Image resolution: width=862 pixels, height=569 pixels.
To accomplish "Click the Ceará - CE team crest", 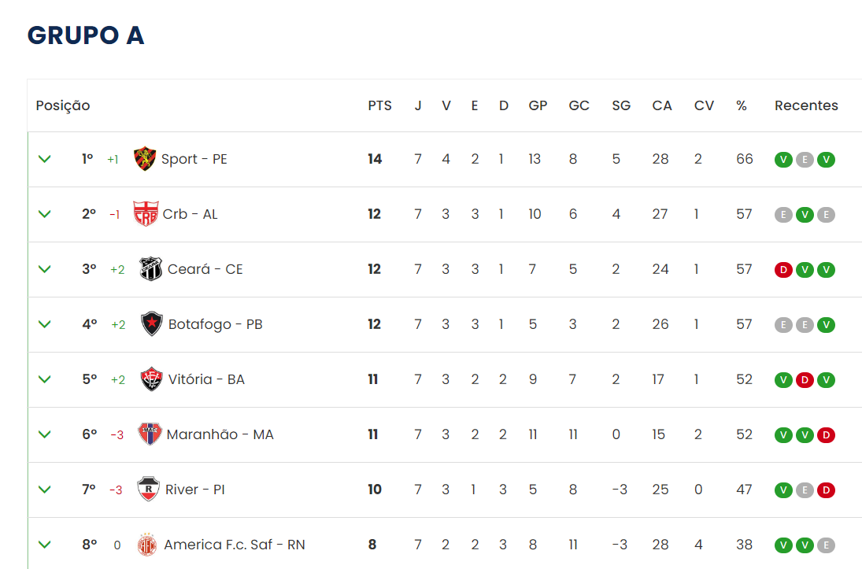I will point(150,269).
